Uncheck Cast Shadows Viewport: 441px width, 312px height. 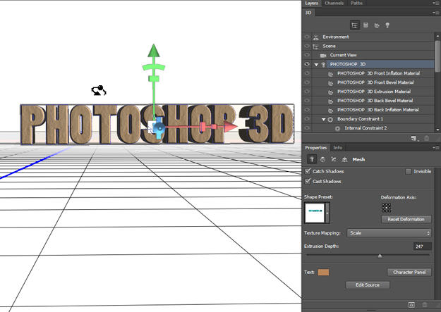307,181
